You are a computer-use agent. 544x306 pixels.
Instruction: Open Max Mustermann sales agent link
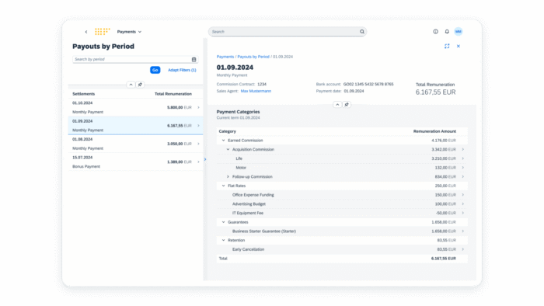[256, 91]
